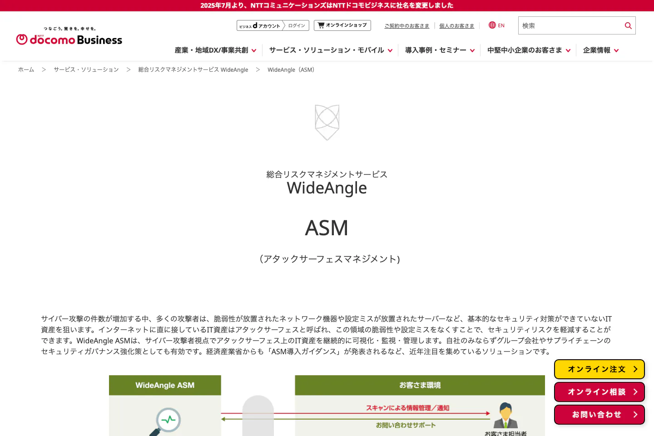
Task: Expand the 産業・地域DX/事業共創 menu
Action: click(x=215, y=50)
